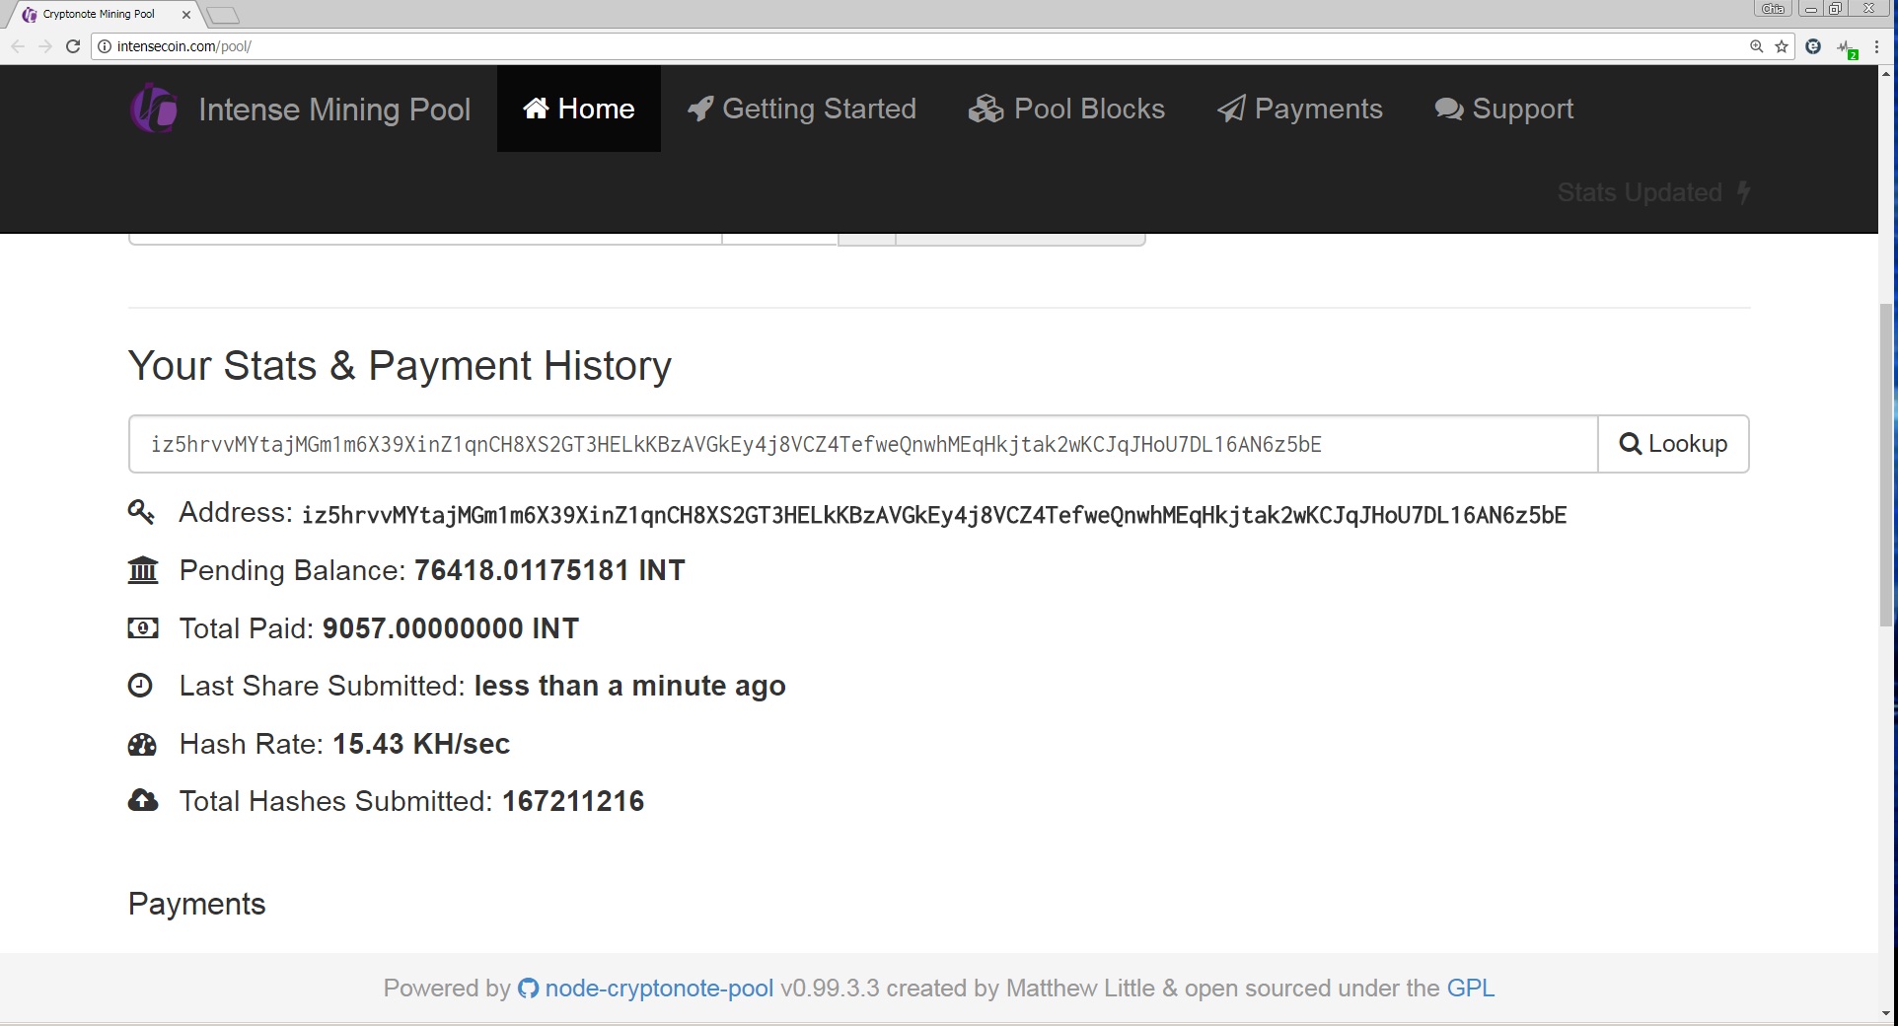This screenshot has width=1898, height=1026.
Task: Click the gauge icon beside Hash Rate
Action: pos(142,744)
